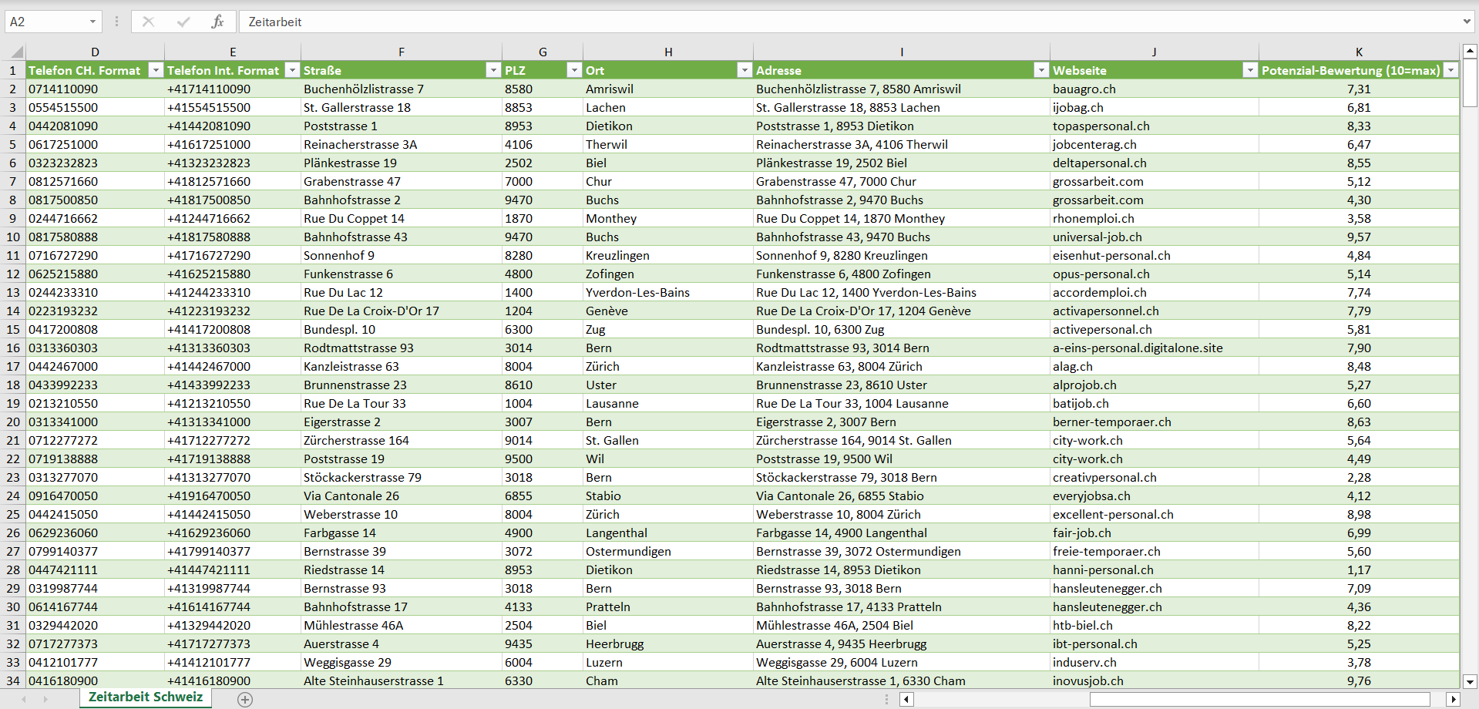Click cell with bauagro.ch
The width and height of the screenshot is (1479, 709).
(1154, 89)
